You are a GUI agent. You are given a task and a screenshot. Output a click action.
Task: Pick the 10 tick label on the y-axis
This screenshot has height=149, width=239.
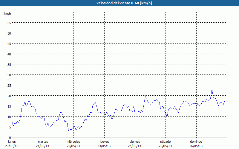[9, 117]
